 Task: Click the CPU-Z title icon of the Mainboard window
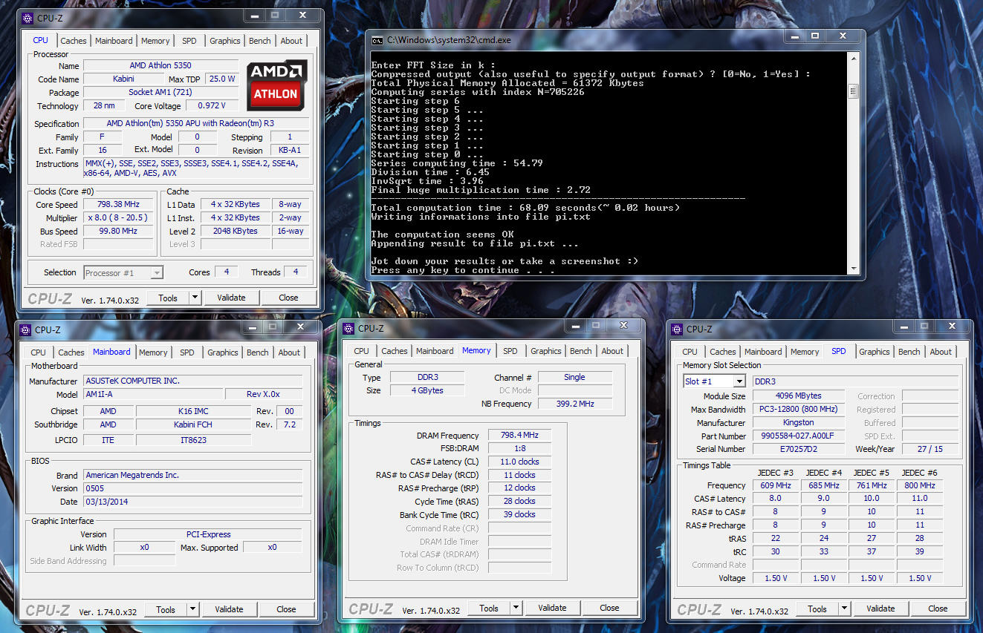point(25,329)
